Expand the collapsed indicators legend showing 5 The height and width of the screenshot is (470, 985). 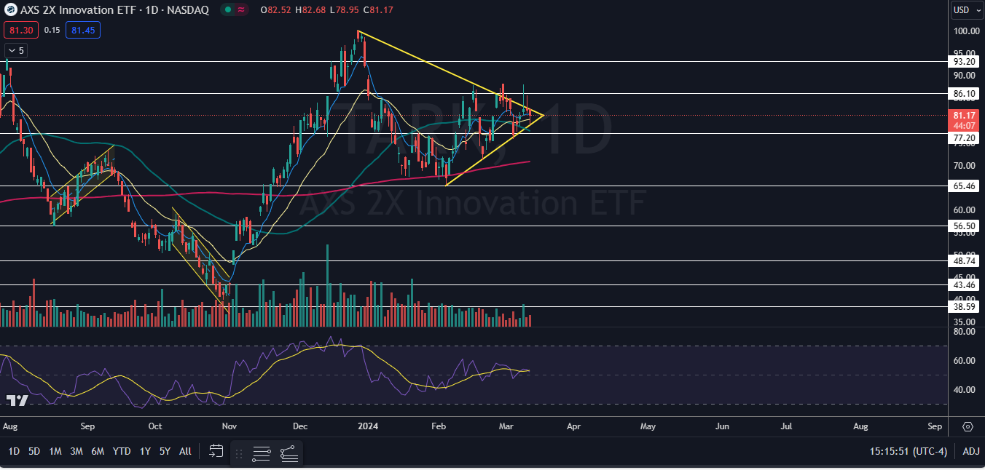click(x=16, y=50)
